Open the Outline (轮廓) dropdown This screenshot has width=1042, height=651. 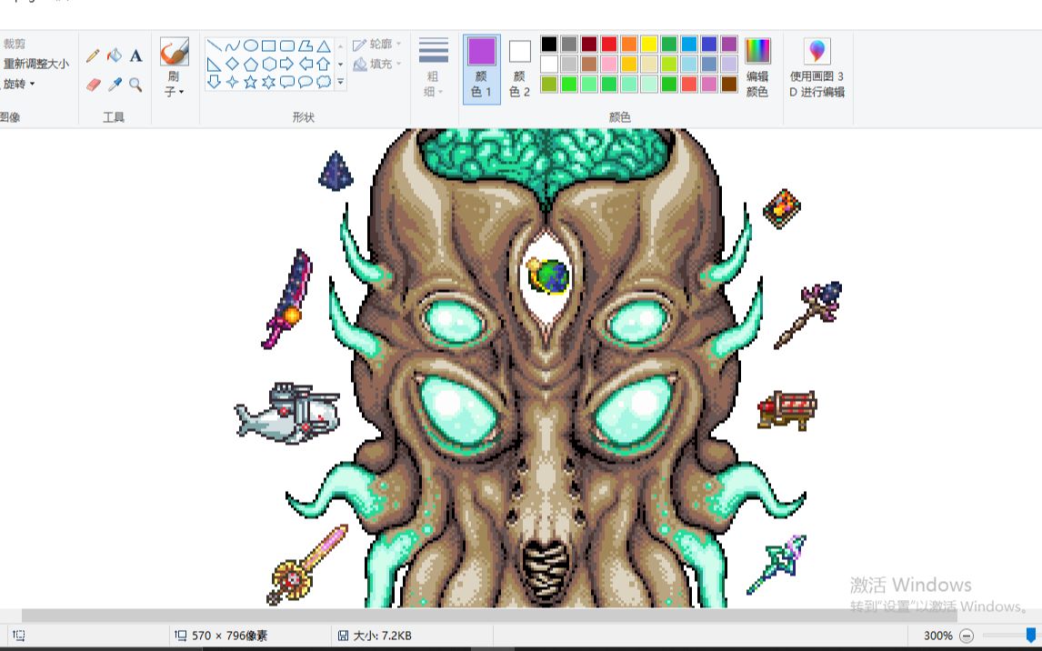click(377, 44)
